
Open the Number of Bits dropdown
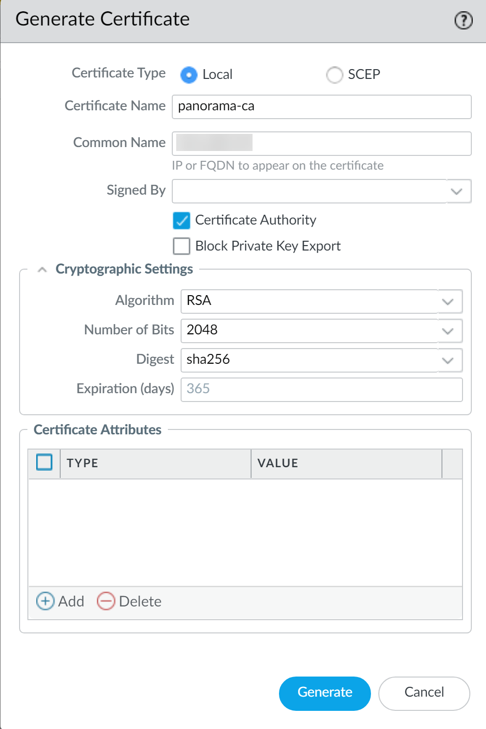click(x=447, y=331)
